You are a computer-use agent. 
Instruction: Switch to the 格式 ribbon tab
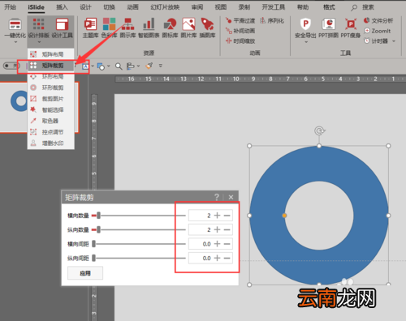tap(329, 7)
